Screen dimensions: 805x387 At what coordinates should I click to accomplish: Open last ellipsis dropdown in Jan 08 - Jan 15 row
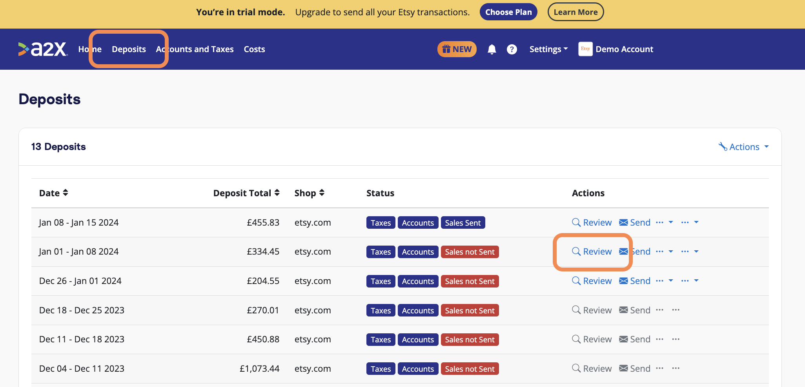pos(690,222)
